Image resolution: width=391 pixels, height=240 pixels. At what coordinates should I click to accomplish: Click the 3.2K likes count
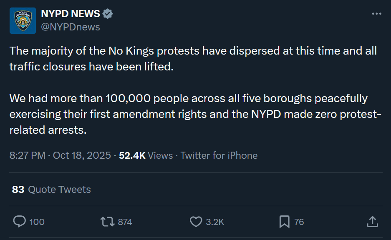[215, 222]
